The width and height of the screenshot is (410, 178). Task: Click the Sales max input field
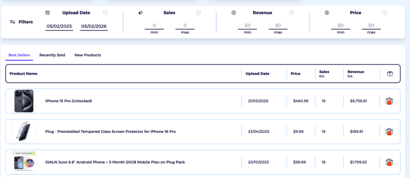[185, 26]
